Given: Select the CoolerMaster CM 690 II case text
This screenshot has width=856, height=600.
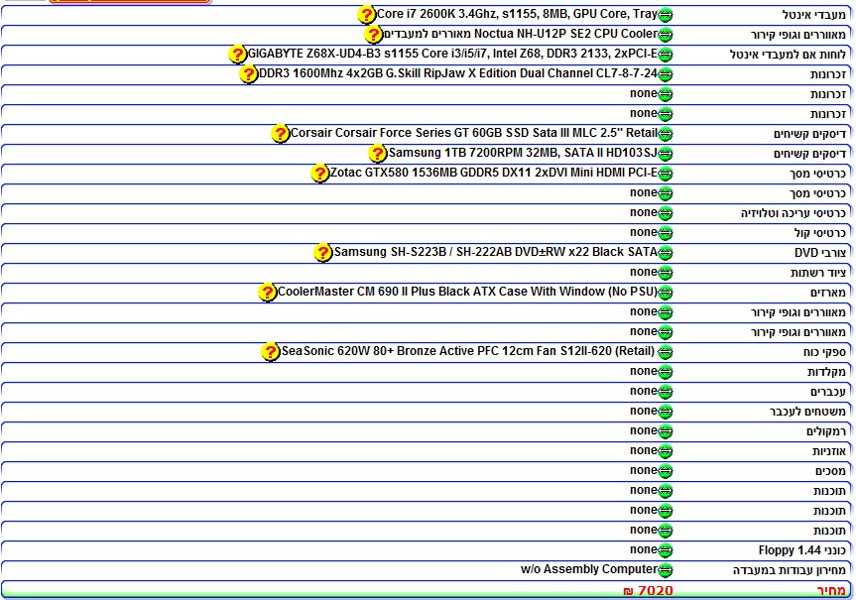Looking at the screenshot, I should point(467,292).
